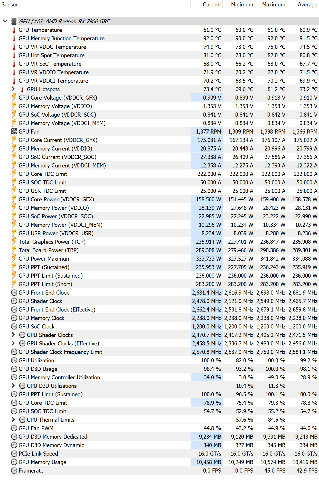Click clock icon beside GPU Utilization
The image size is (319, 480).
pos(14,360)
